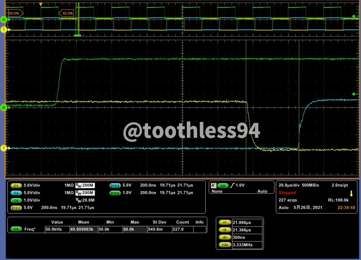Image resolution: width=361 pixels, height=260 pixels.
Task: Click channel 1 ground marker in zoom window
Action: 4,148
